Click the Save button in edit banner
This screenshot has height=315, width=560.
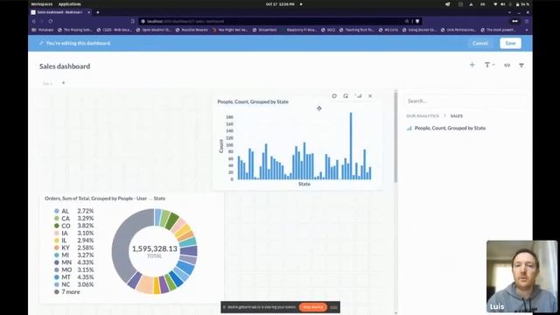pyautogui.click(x=510, y=43)
